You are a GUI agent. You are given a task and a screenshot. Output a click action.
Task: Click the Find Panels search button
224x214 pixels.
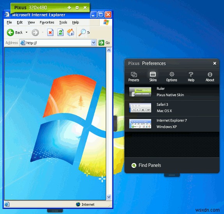tap(146, 165)
